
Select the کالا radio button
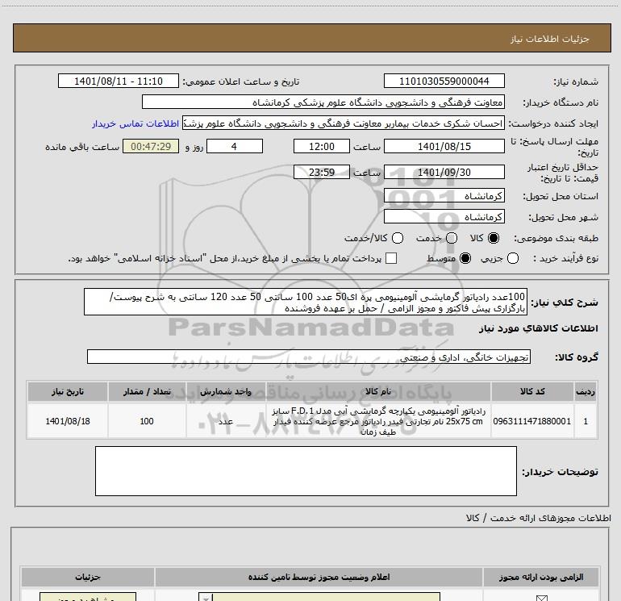494,238
